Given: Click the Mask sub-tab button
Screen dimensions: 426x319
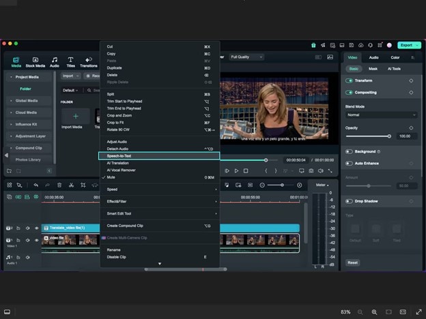Looking at the screenshot, I should pyautogui.click(x=373, y=69).
